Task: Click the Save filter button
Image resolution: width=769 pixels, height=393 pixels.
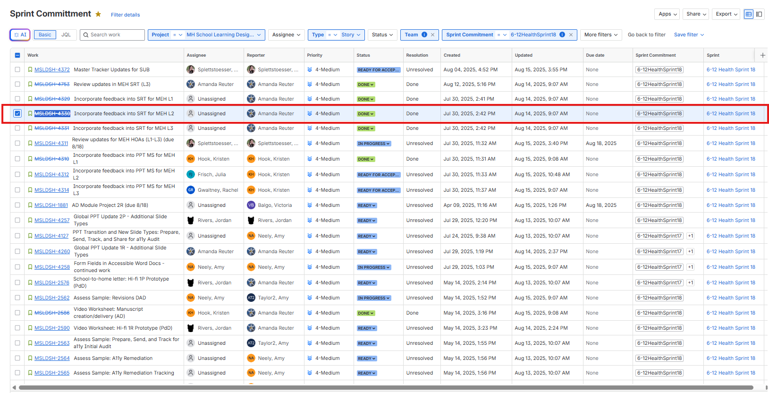Action: [x=689, y=34]
